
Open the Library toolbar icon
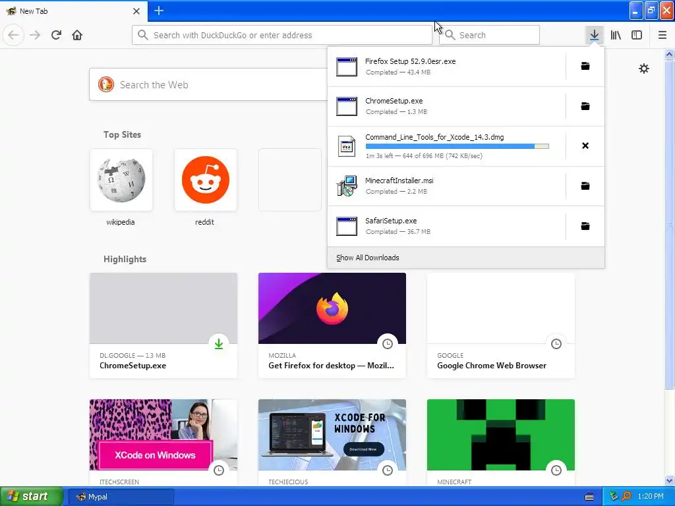[616, 35]
